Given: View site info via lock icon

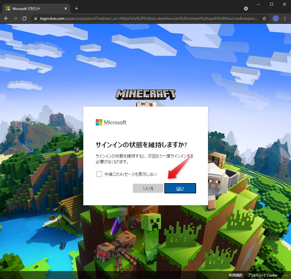Looking at the screenshot, I should click(36, 18).
